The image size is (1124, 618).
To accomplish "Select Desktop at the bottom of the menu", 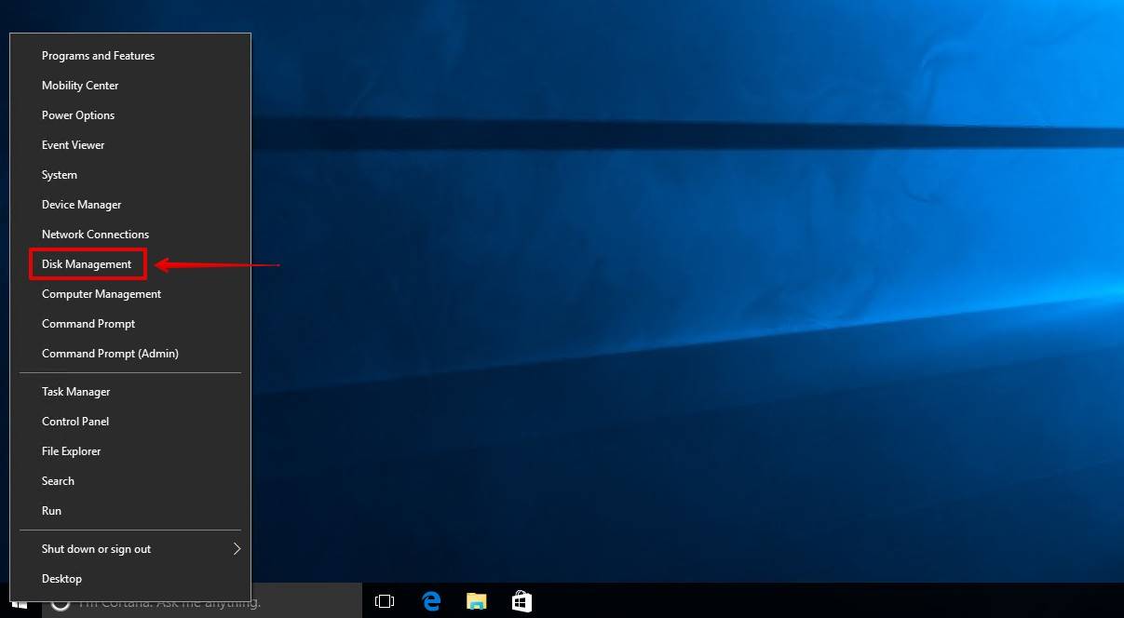I will tap(61, 578).
